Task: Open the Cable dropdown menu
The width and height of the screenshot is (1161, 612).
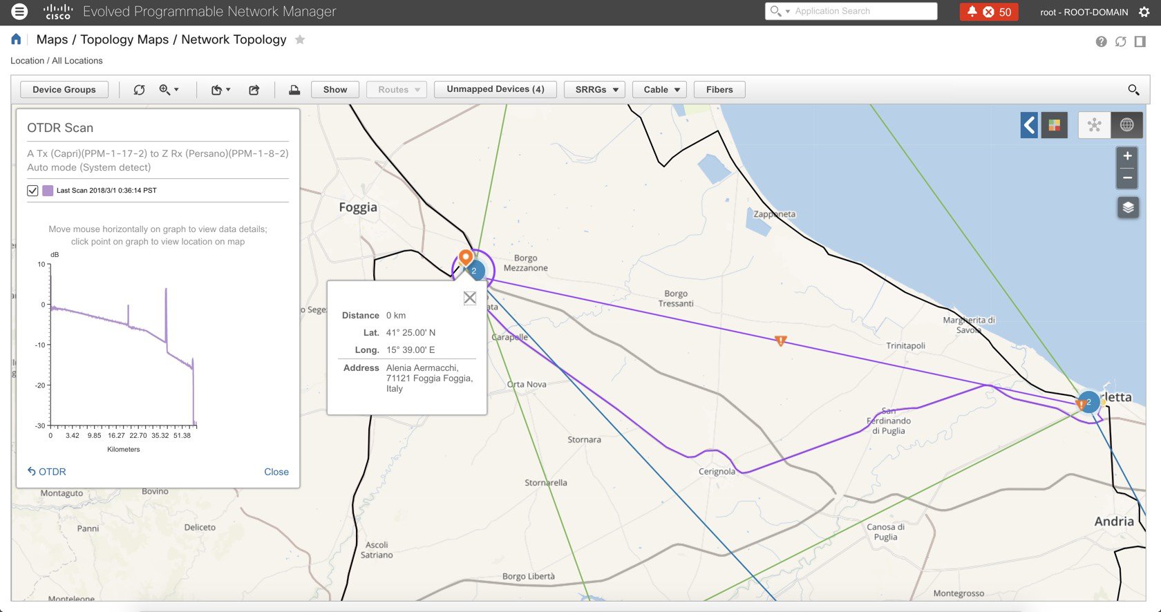Action: [x=661, y=90]
